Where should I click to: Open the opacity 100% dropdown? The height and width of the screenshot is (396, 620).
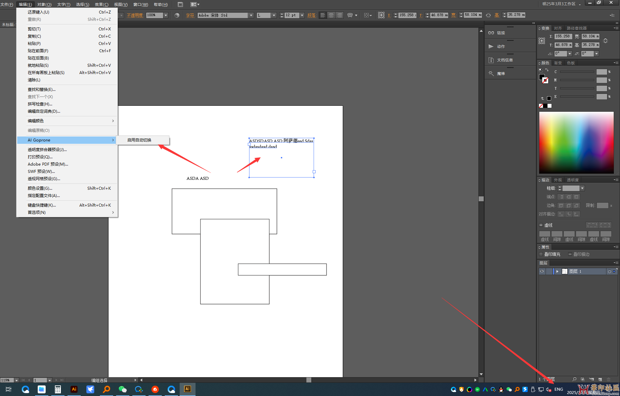coord(166,15)
